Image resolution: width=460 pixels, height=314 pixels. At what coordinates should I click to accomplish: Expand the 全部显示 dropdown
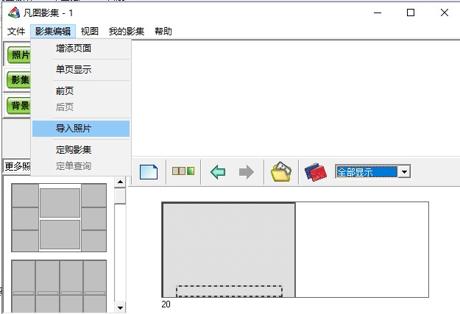404,171
